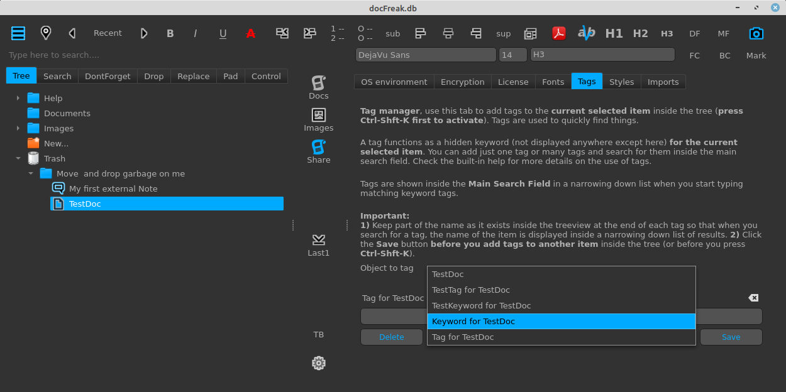Viewport: 786px width, 392px height.
Task: Insert a bullet list (O -- O --)
Action: [x=365, y=33]
